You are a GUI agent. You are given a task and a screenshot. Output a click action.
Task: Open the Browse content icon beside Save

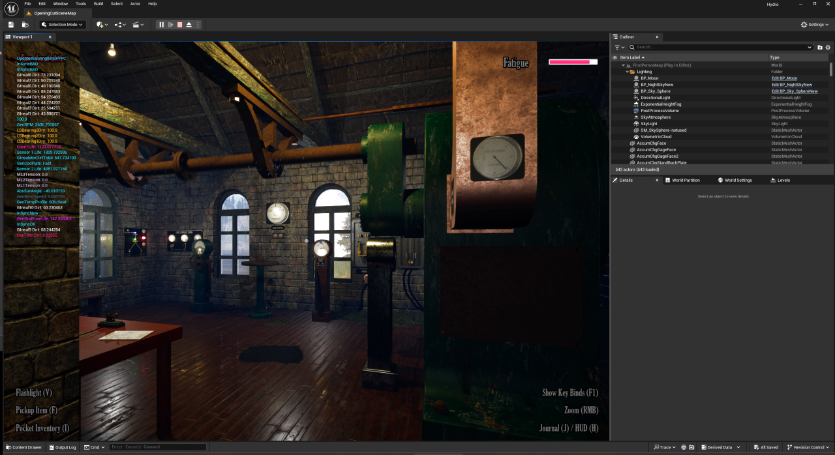click(25, 25)
